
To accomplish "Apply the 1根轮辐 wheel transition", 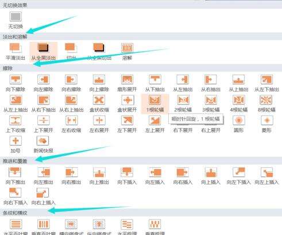I will tap(155, 104).
